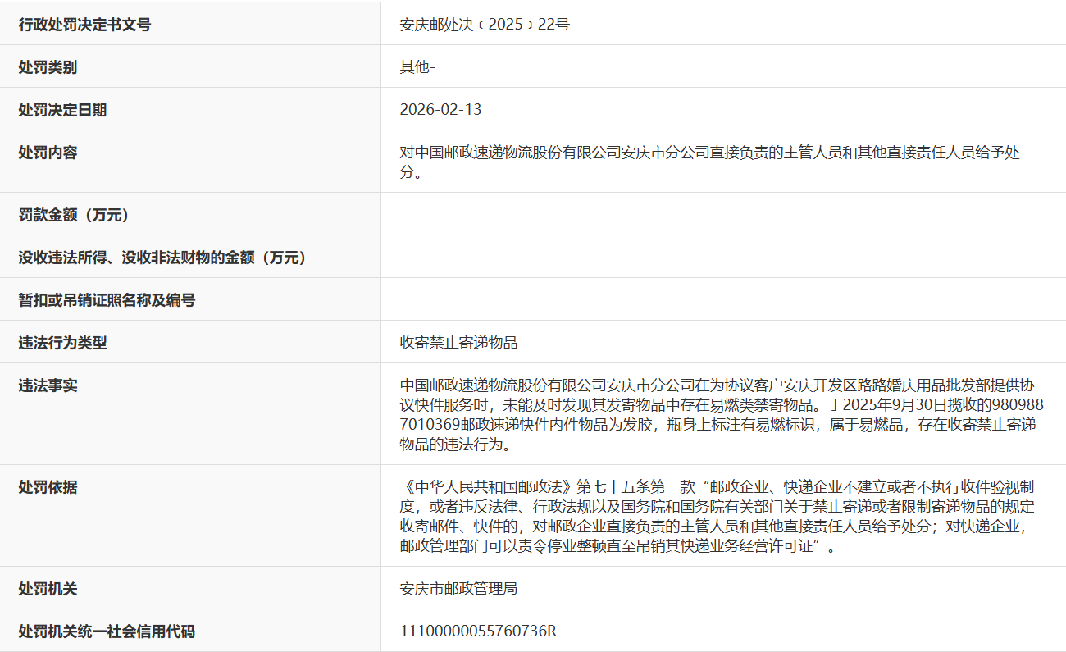This screenshot has width=1066, height=652.
Task: Select the authority name "安庆市邮政管理局"
Action: coord(459,589)
